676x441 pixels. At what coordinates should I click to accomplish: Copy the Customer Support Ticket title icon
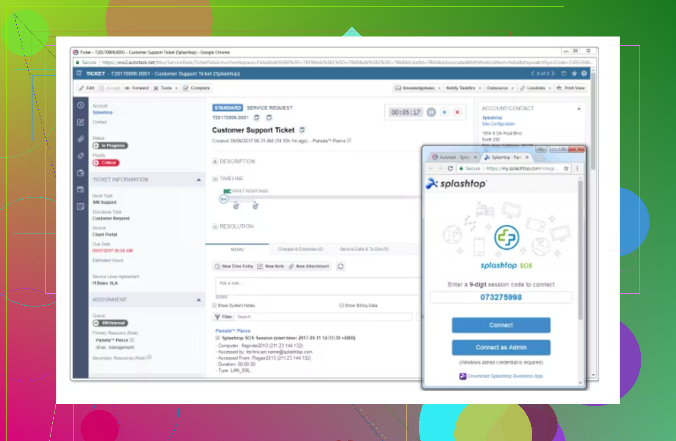[302, 130]
